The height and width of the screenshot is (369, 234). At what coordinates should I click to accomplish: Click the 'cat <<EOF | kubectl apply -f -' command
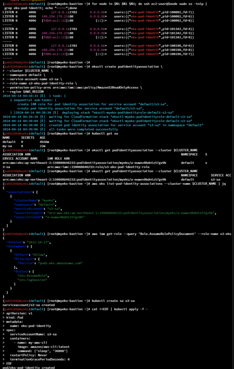(120, 309)
